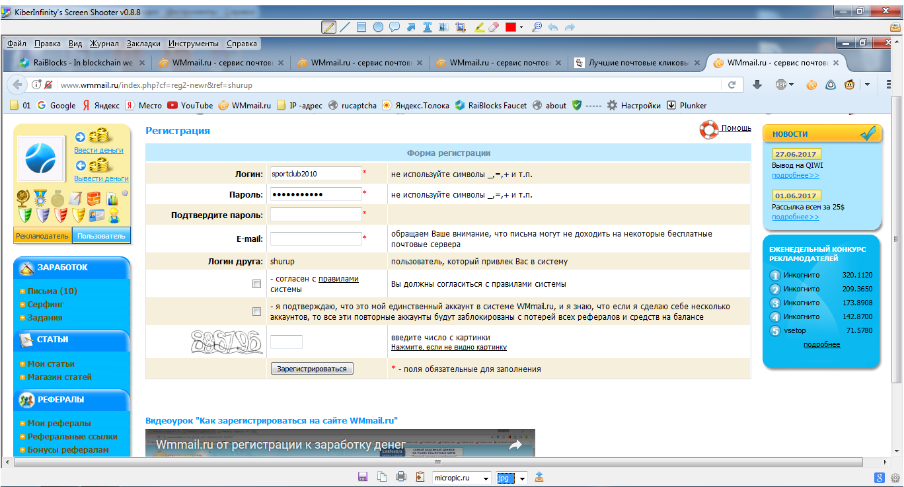Select the blur/image effect tool
The height and width of the screenshot is (487, 904).
point(444,27)
